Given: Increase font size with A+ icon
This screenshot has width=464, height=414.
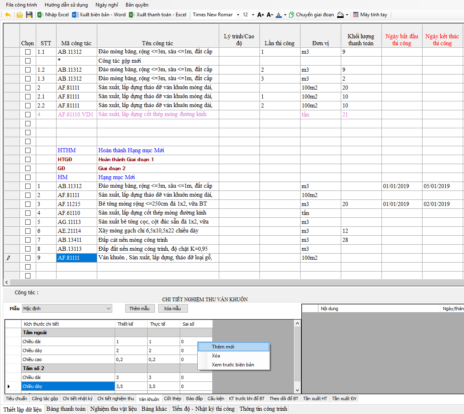Looking at the screenshot, I should (x=261, y=15).
